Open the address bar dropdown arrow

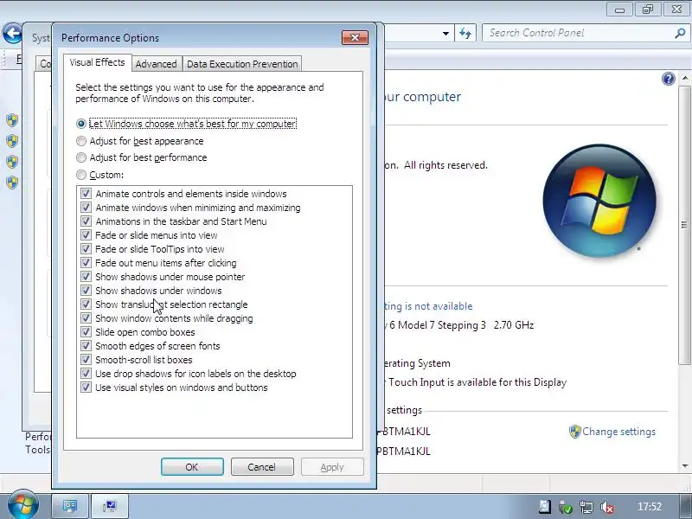click(445, 34)
